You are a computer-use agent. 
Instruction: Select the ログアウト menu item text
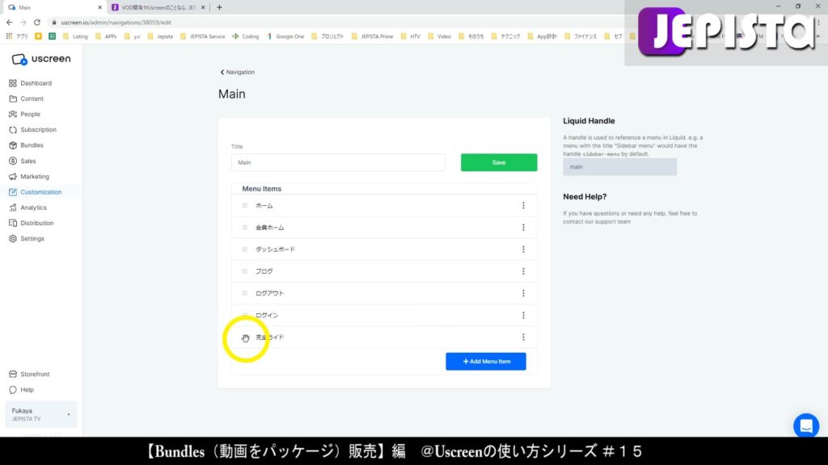pos(270,293)
